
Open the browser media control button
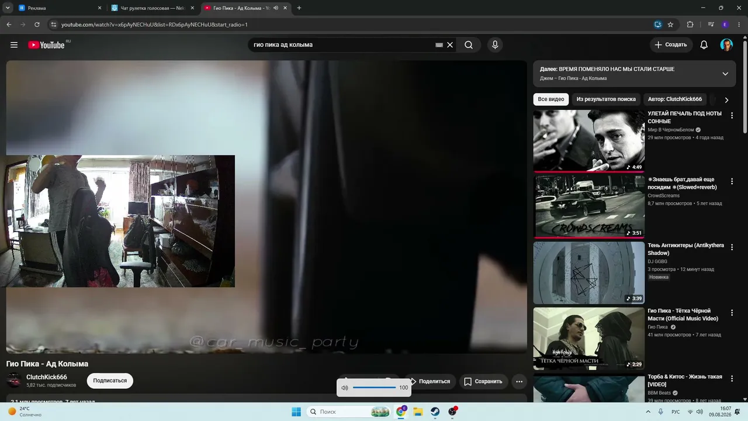click(711, 25)
